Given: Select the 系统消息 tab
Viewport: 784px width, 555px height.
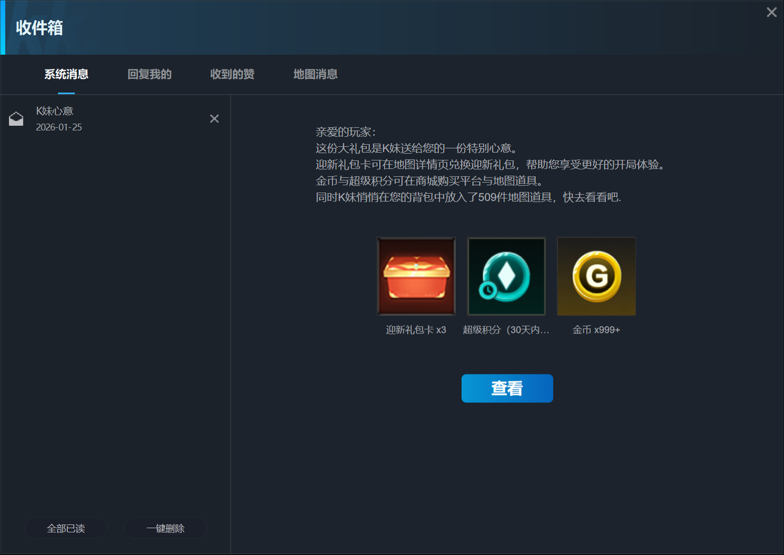Looking at the screenshot, I should point(66,74).
